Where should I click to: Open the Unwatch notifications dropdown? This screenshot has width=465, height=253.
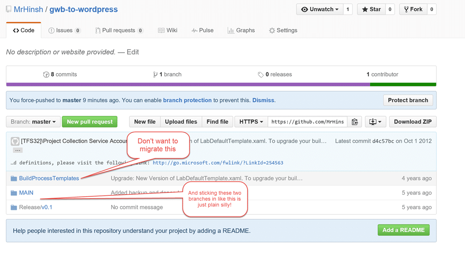(x=320, y=9)
